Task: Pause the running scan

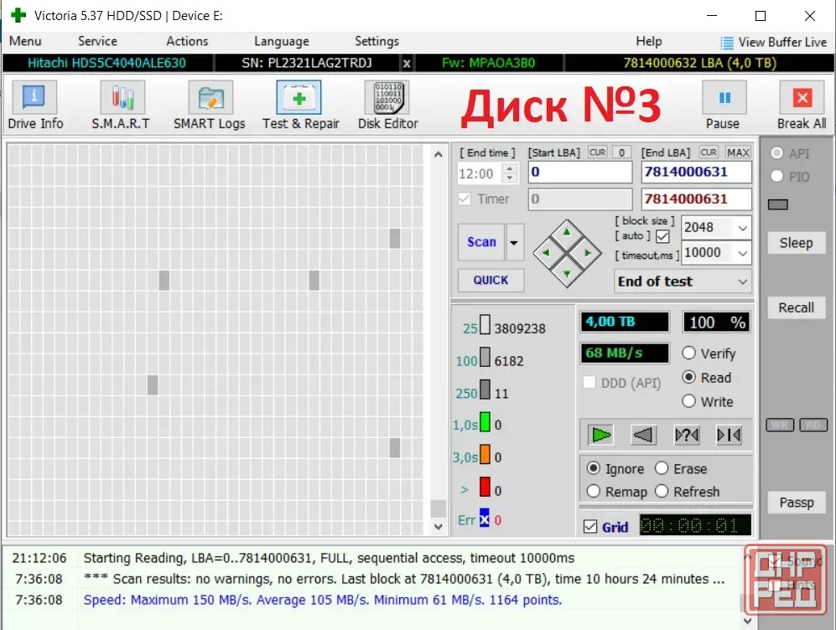Action: [724, 106]
